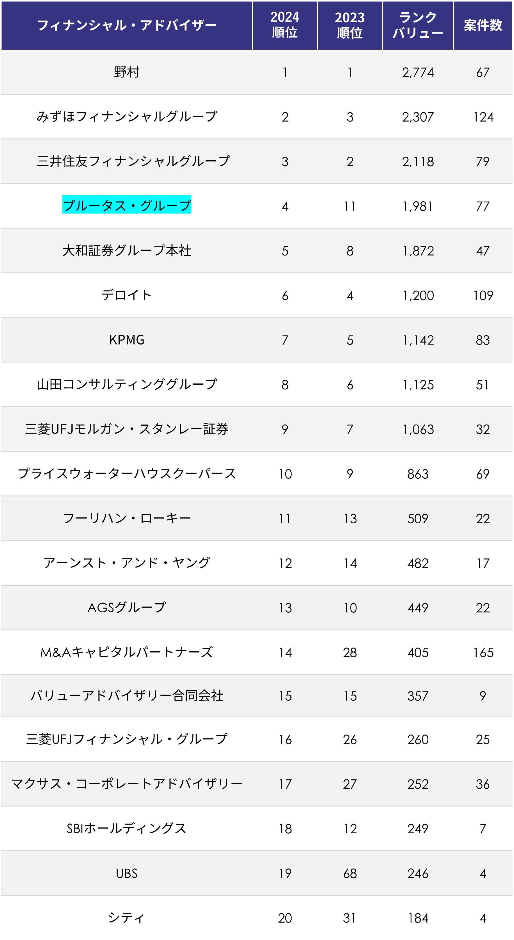Click SBIホールディングス in the table
Image resolution: width=514 pixels, height=940 pixels.
pyautogui.click(x=127, y=828)
